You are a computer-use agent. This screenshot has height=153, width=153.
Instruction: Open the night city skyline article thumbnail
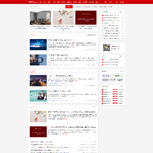click(x=38, y=81)
